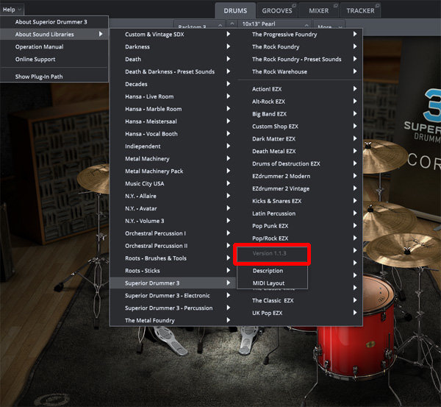Select Music City USA library
Image resolution: width=441 pixels, height=407 pixels.
click(x=172, y=184)
